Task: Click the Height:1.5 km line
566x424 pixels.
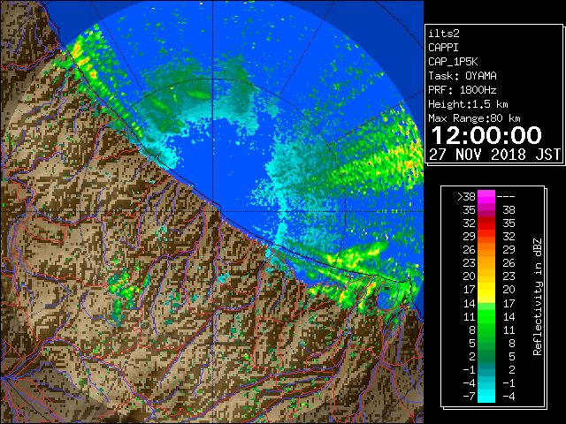Action: (468, 104)
